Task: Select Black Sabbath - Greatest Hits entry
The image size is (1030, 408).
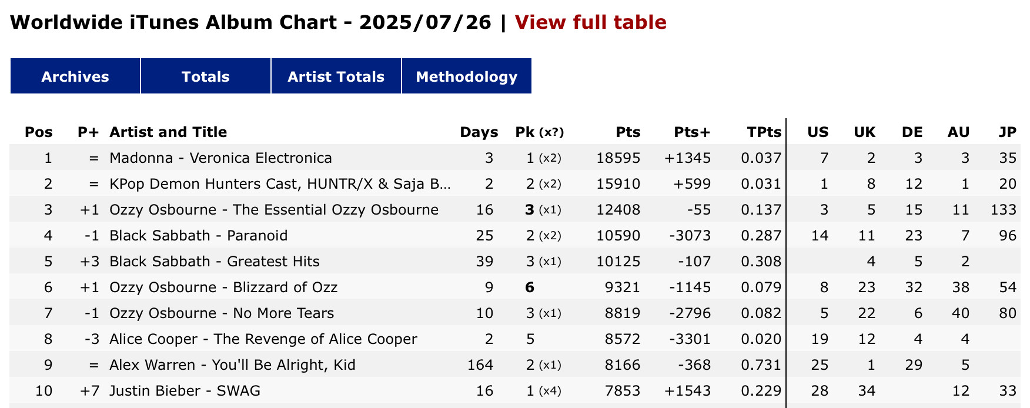Action: point(215,262)
